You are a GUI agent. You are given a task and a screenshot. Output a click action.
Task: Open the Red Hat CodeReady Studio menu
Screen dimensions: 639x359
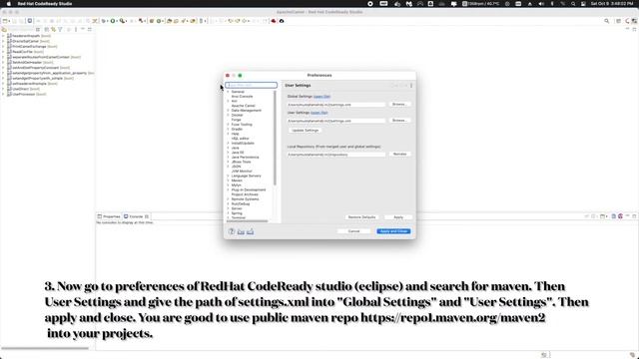coord(45,4)
